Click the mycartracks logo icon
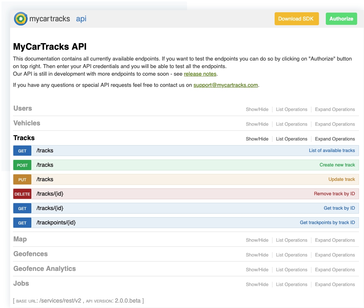This screenshot has height=308, width=364. pos(21,19)
